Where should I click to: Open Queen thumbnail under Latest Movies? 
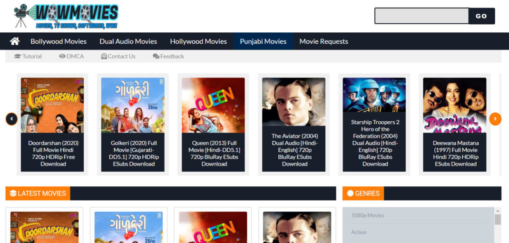[213, 227]
